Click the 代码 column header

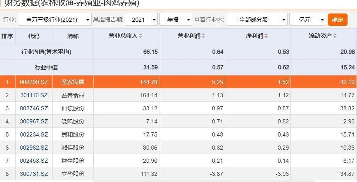pos(34,36)
